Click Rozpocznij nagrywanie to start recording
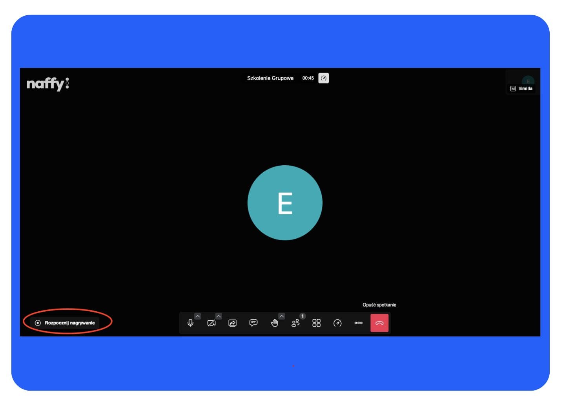Viewport: 565px width, 402px height. [x=65, y=323]
